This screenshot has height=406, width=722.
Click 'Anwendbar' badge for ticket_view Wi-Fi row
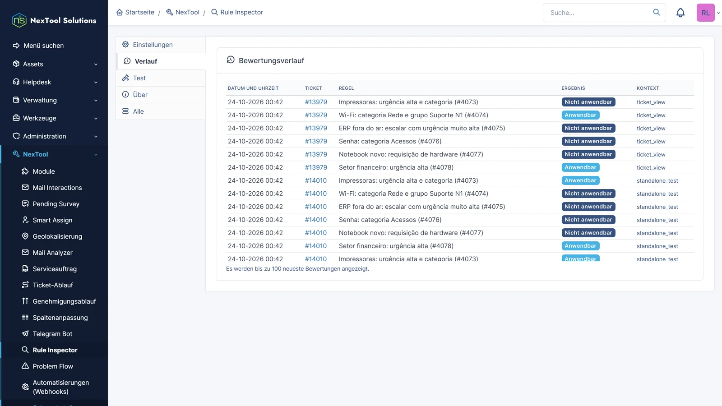(x=580, y=115)
